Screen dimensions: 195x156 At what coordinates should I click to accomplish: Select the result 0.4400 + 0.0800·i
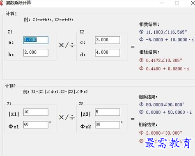click(167, 69)
